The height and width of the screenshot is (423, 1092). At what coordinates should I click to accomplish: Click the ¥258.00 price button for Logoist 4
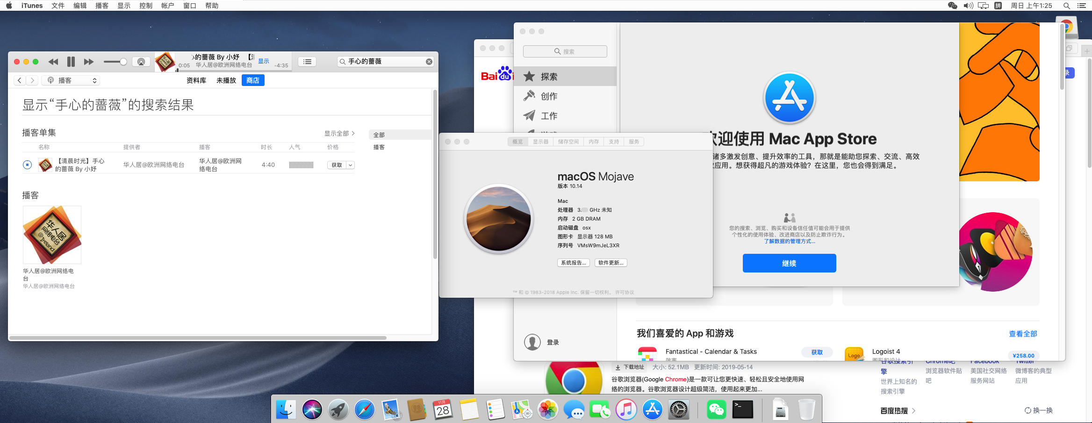coord(1023,355)
